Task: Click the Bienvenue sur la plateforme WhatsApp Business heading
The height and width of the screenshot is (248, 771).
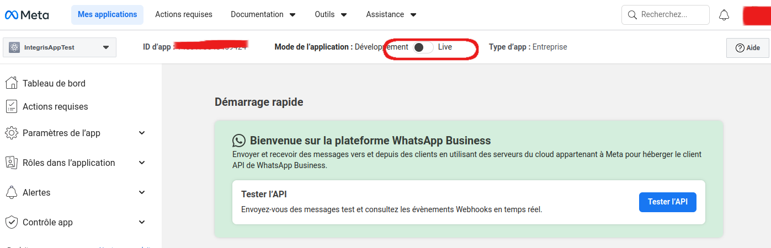Action: tap(370, 141)
